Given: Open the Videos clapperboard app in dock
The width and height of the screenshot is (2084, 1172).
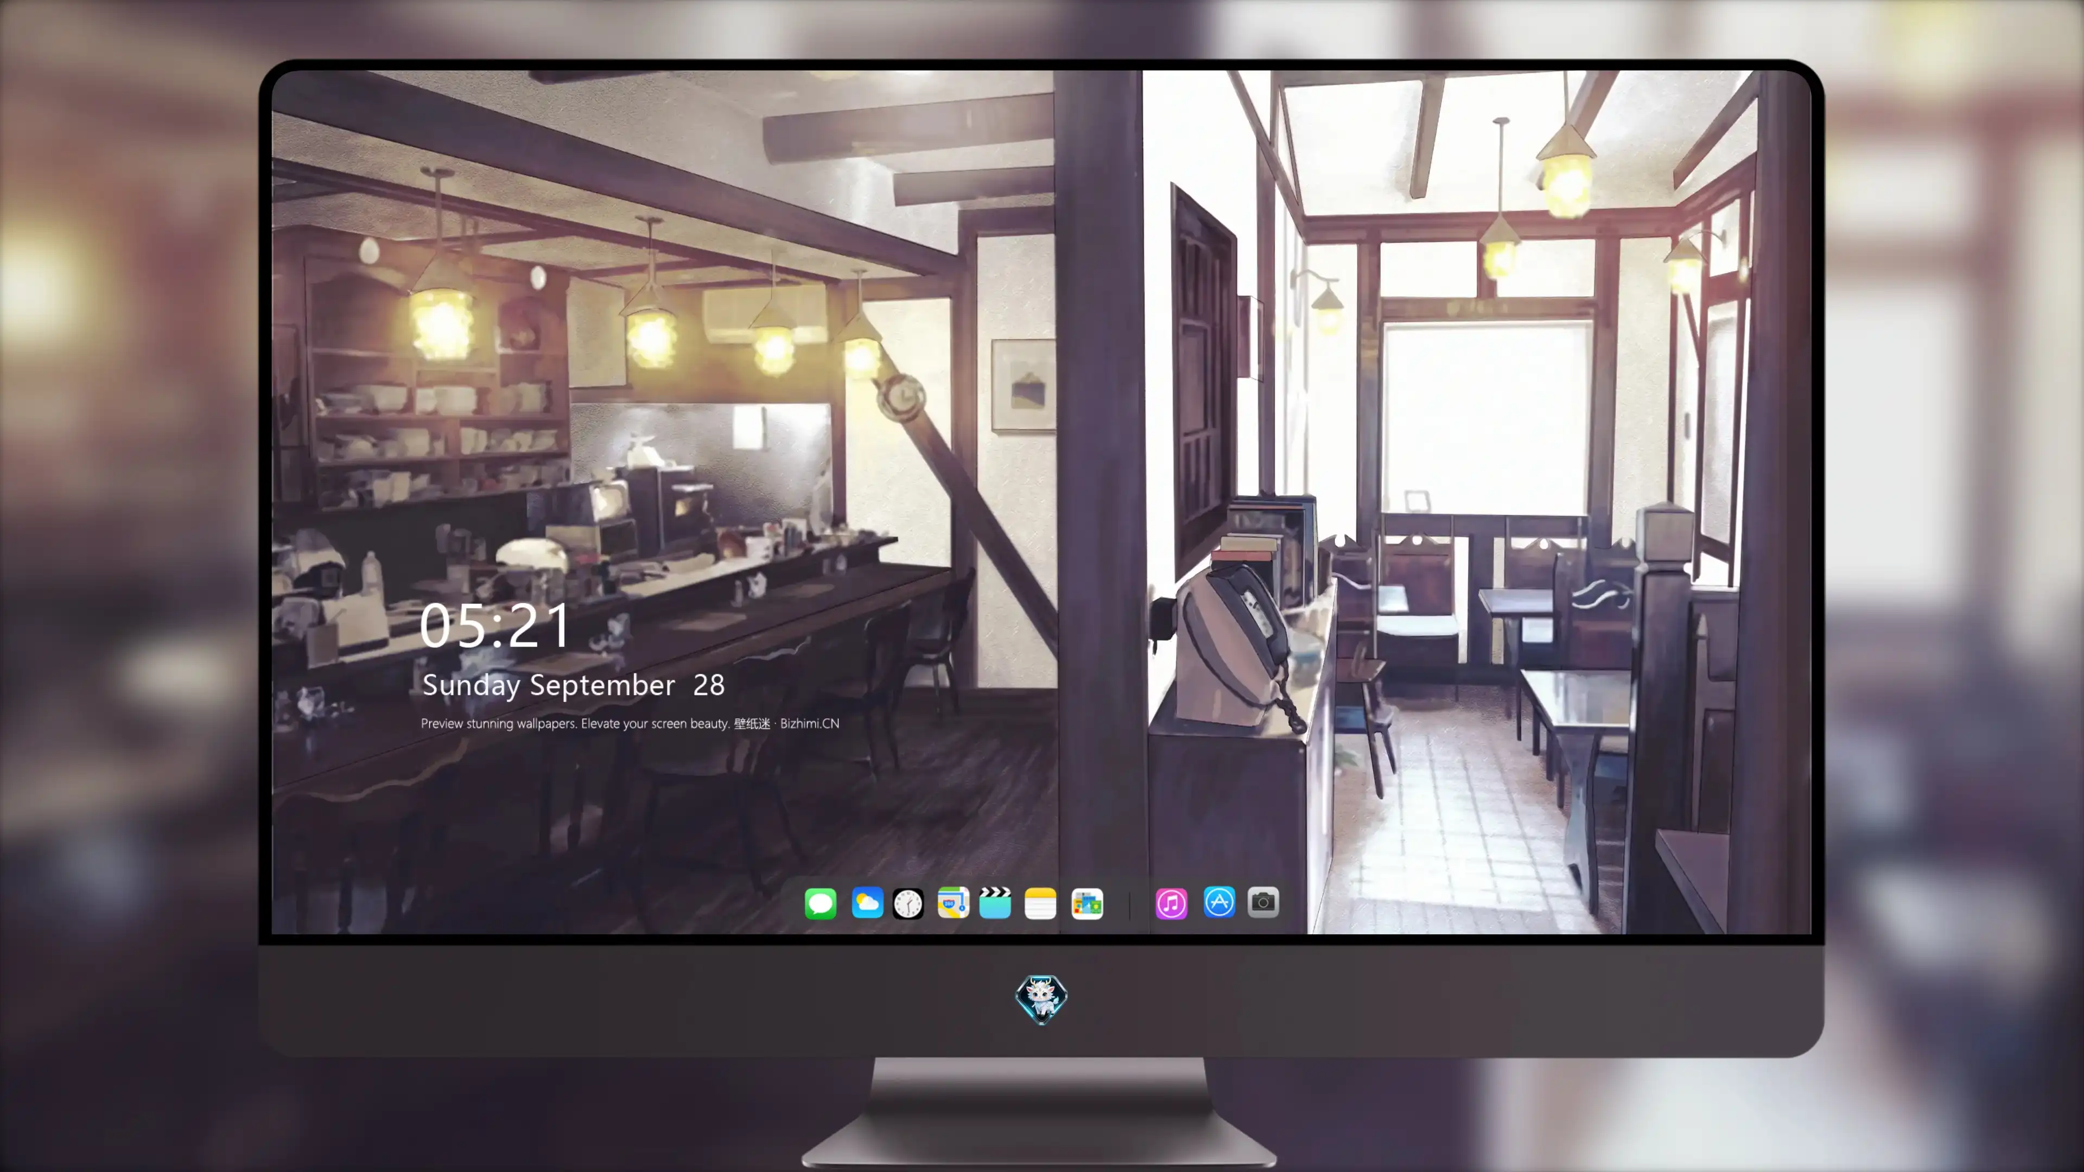Looking at the screenshot, I should [995, 903].
